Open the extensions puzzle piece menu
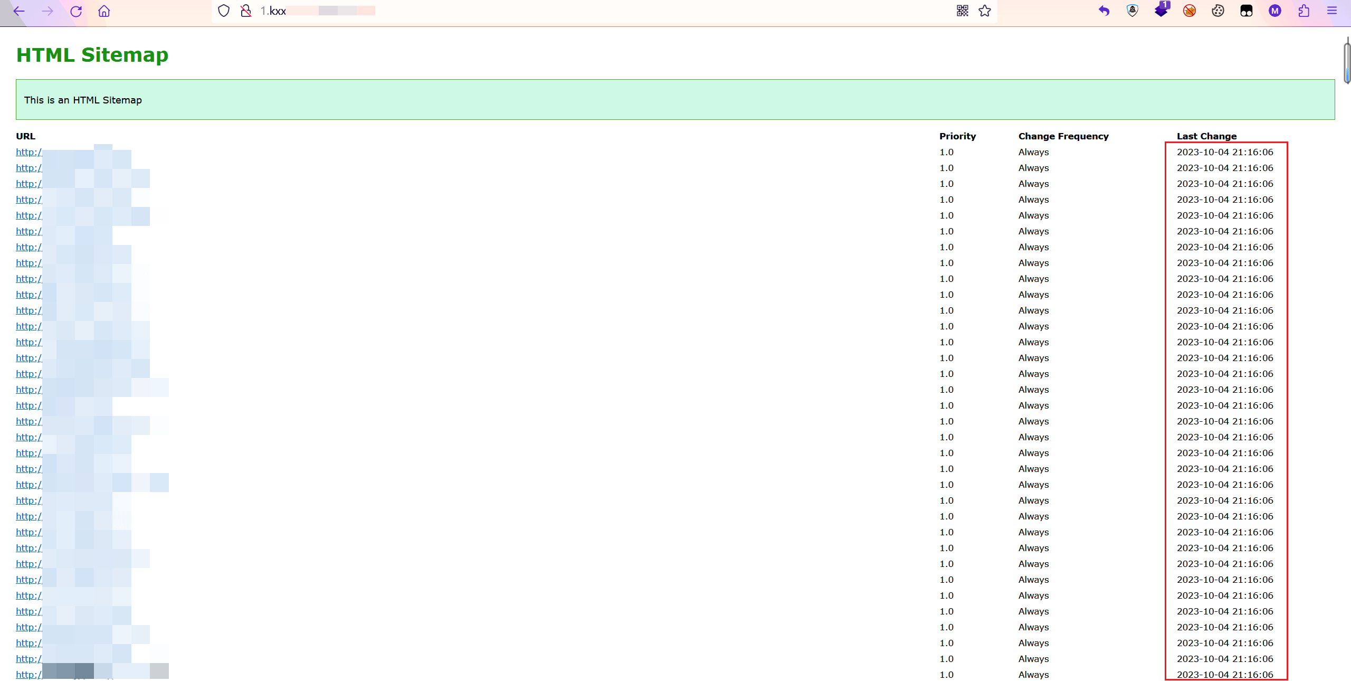The width and height of the screenshot is (1351, 681). [x=1304, y=11]
